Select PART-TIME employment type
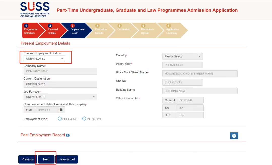Image resolution: width=272 pixels, height=165 pixels. coord(84,119)
